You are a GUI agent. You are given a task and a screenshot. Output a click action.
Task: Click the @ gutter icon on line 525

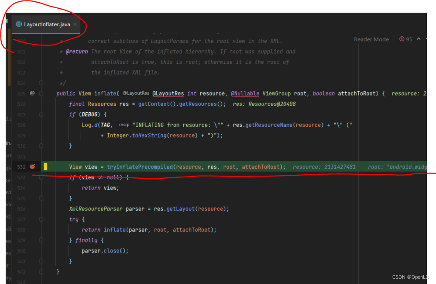32,94
